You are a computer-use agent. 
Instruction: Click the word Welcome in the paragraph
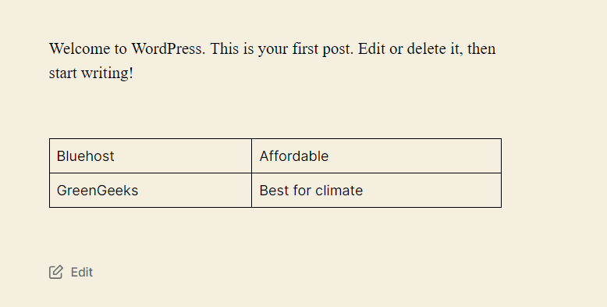[x=79, y=49]
